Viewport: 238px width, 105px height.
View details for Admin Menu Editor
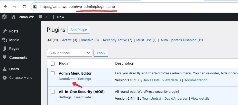(x=172, y=80)
